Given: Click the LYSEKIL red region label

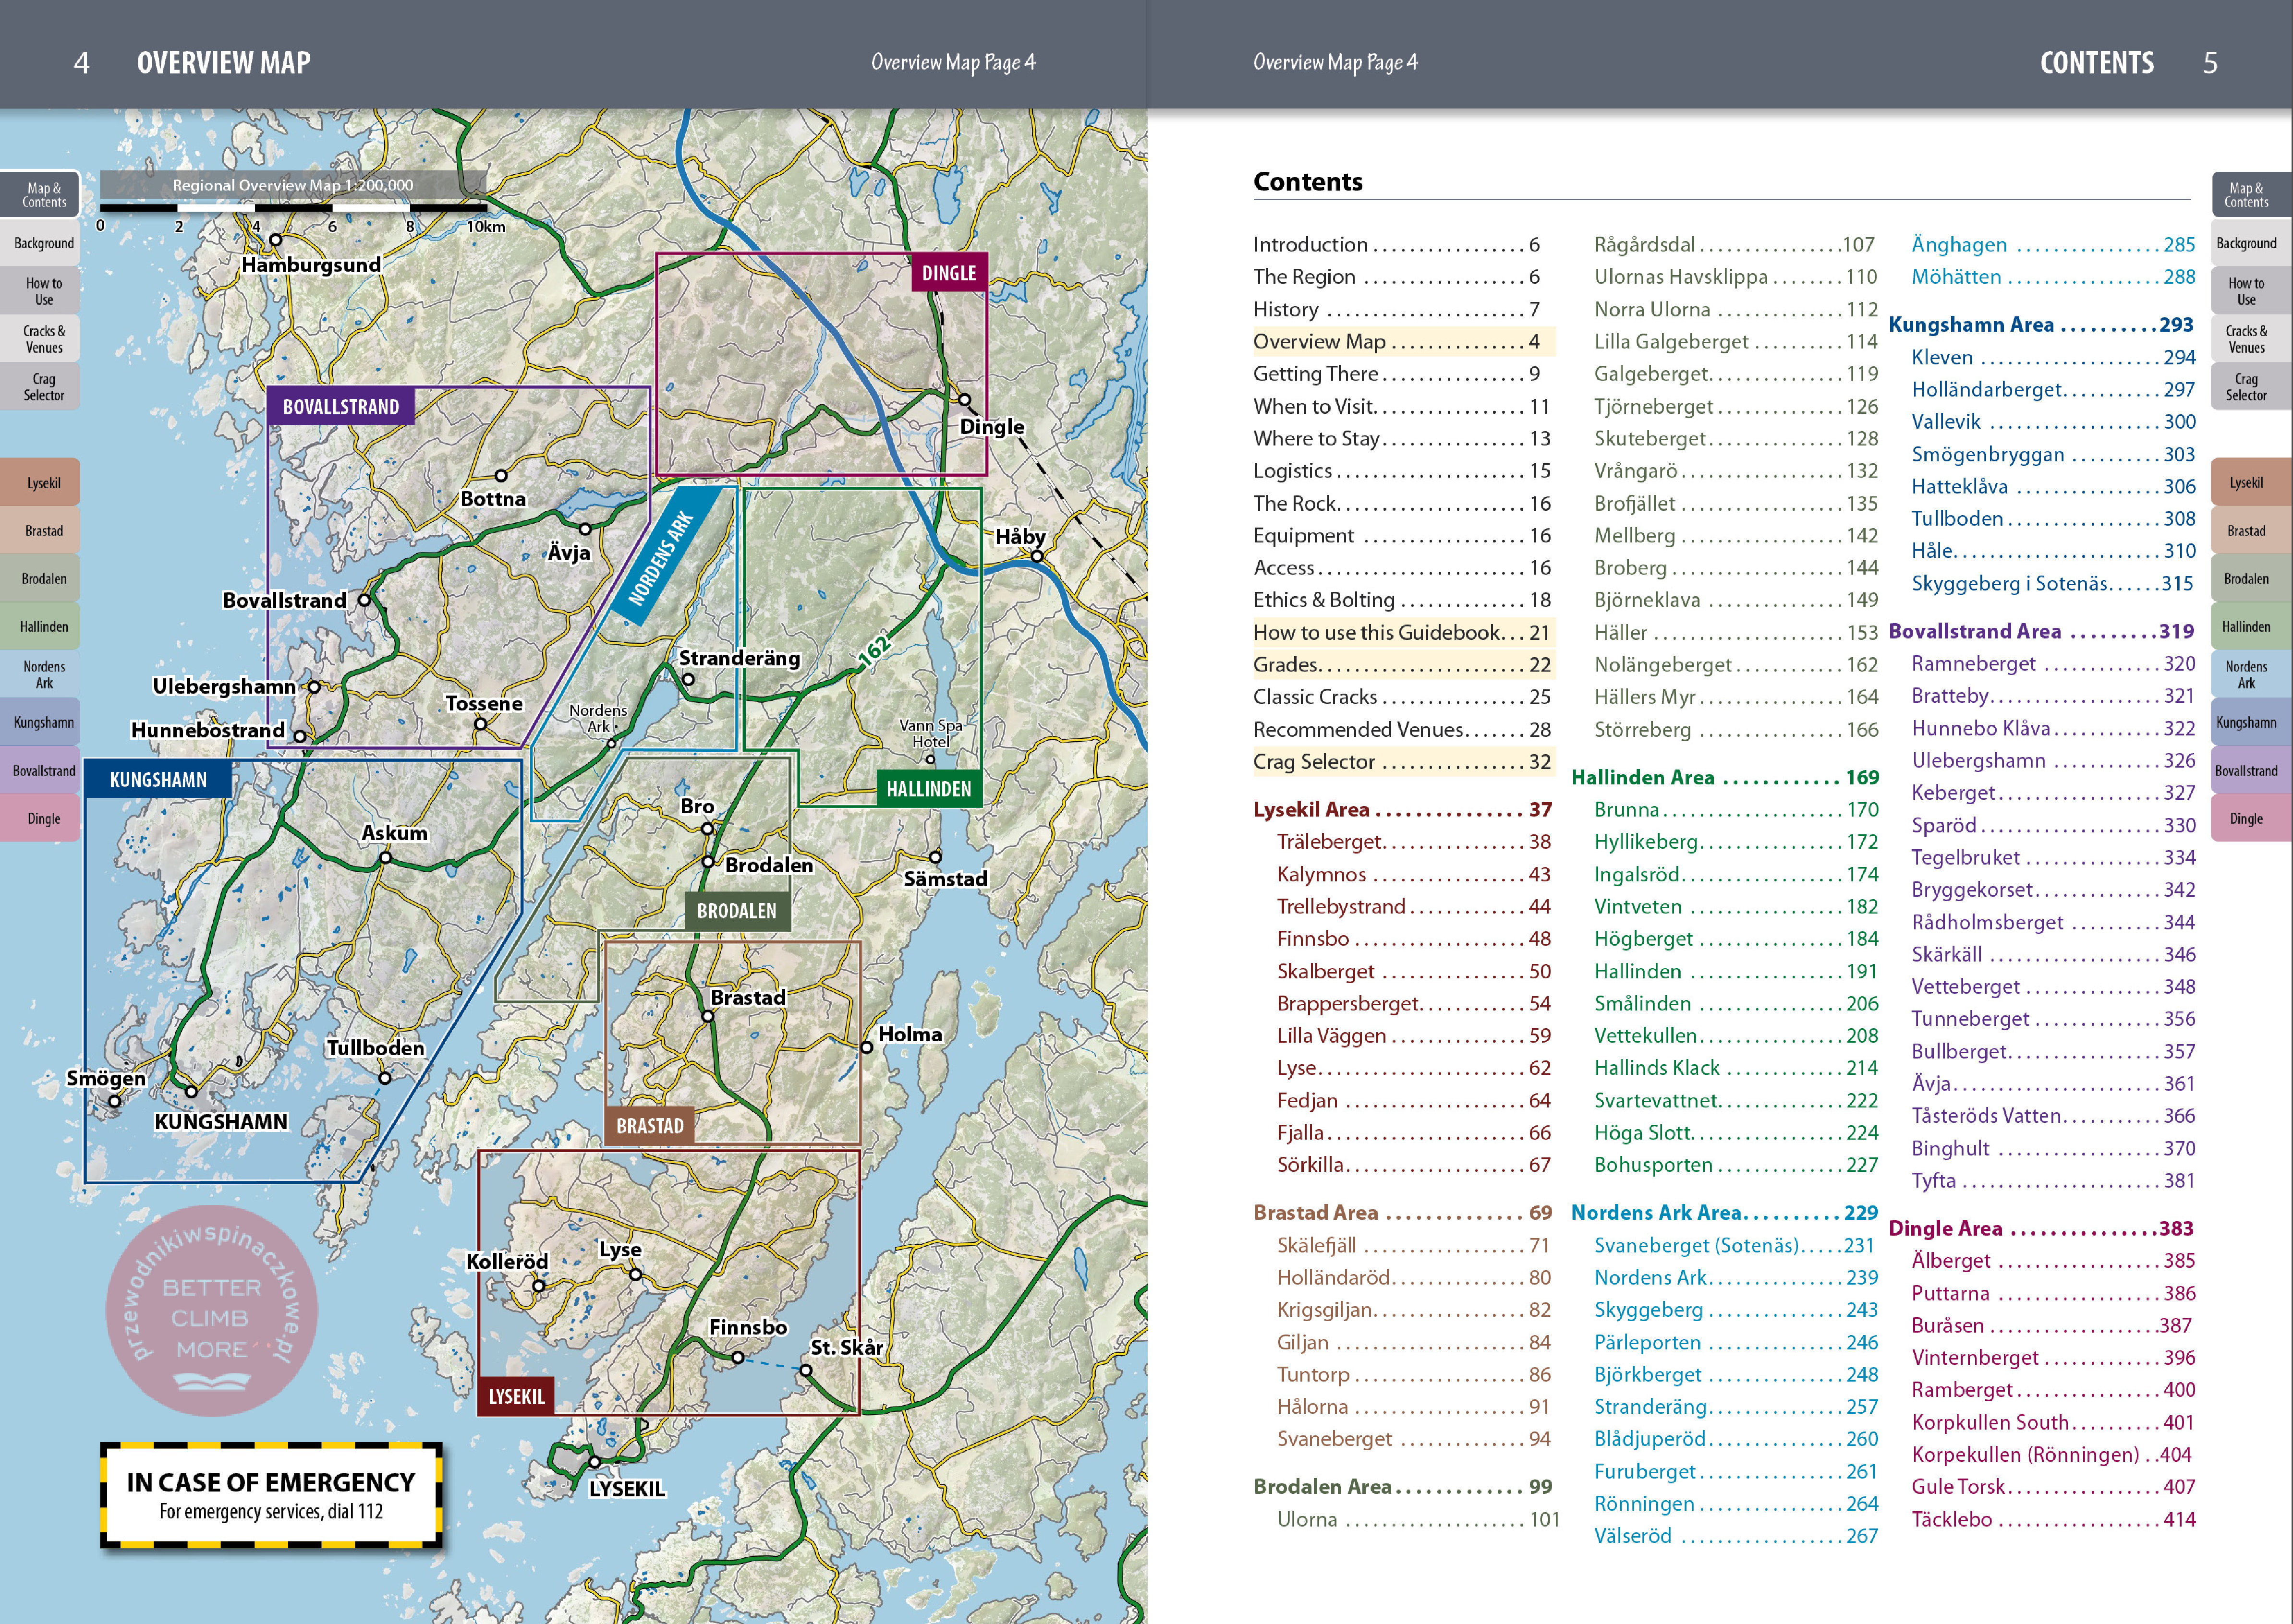Looking at the screenshot, I should click(x=516, y=1397).
